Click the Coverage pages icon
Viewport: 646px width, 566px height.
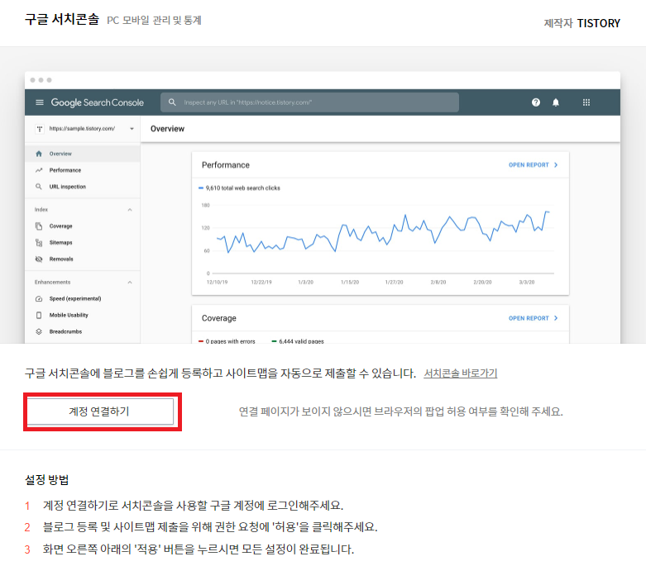click(39, 226)
